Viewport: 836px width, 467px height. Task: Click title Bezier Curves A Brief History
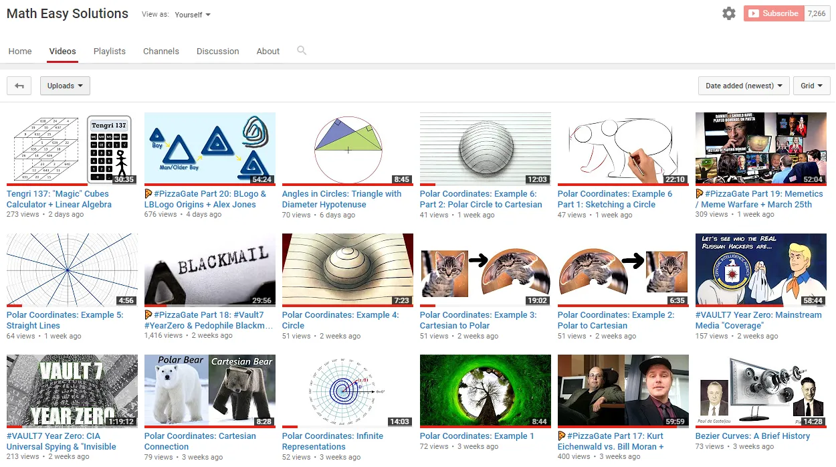click(x=752, y=436)
